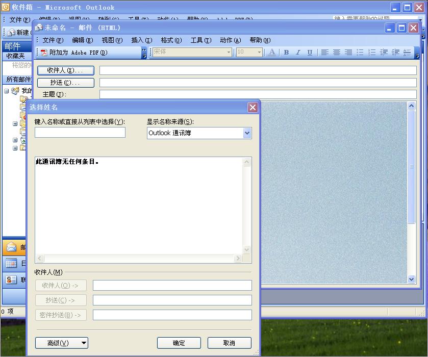Click the 收件人(X) button in message

(66, 70)
